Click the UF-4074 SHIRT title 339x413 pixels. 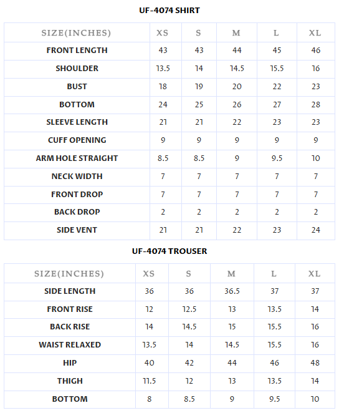[169, 11]
